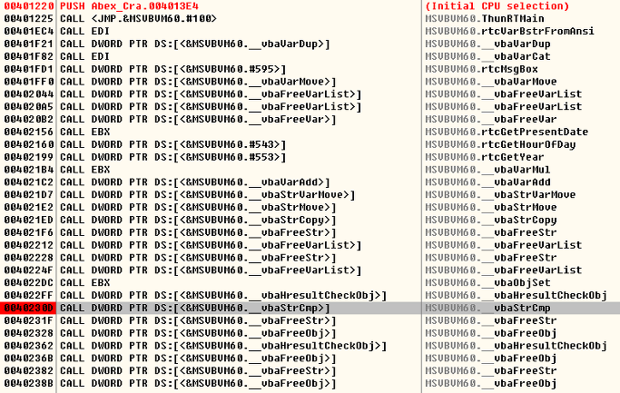Click destination MSVBVM60.rtcGetHourOfDay
The image size is (620, 393).
tap(500, 144)
